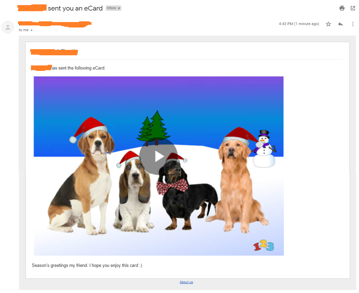Open the email in a new window
Viewport: 359px width, 293px height.
click(x=353, y=8)
